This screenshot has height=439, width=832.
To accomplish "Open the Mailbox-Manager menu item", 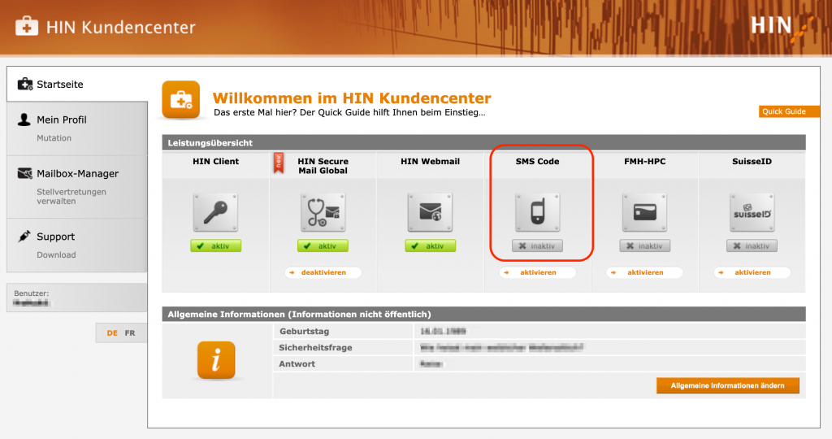I will pyautogui.click(x=77, y=174).
